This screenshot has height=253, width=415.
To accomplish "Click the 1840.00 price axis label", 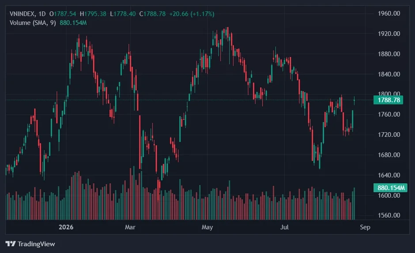I will pyautogui.click(x=389, y=74).
